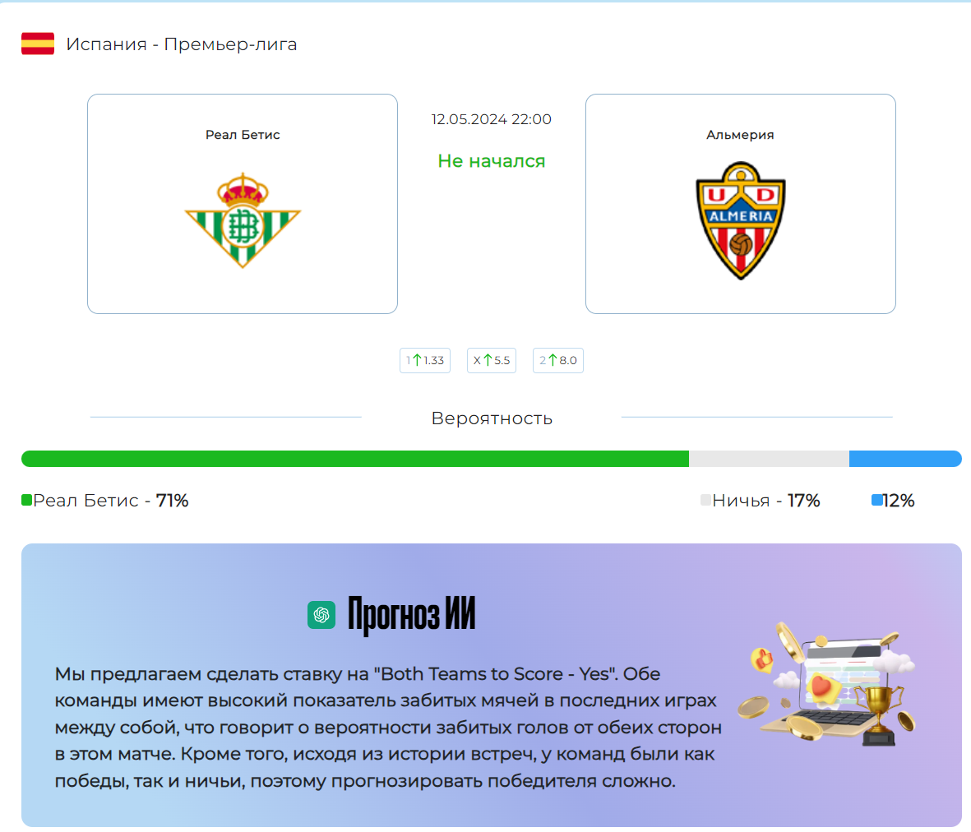The width and height of the screenshot is (971, 832).
Task: Click the Ничья - 17% label
Action: [x=766, y=500]
